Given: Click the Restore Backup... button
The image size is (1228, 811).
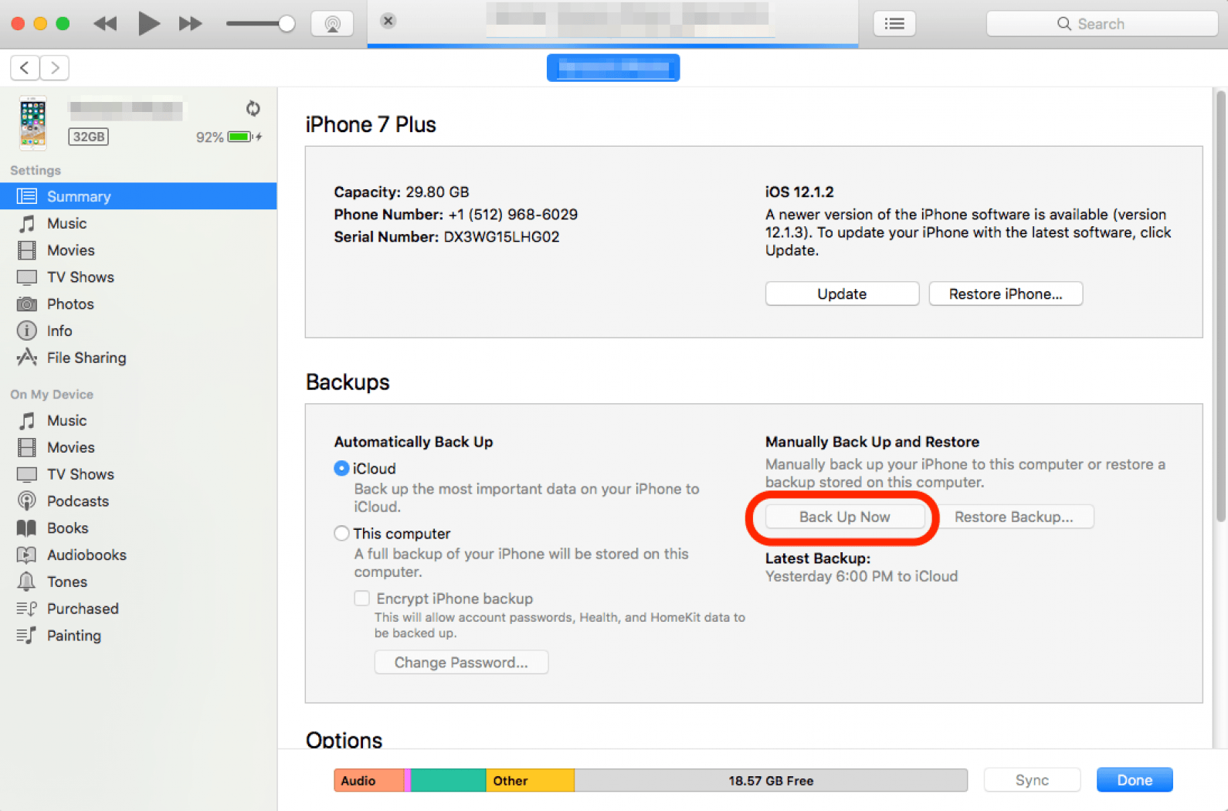Looking at the screenshot, I should tap(1013, 517).
